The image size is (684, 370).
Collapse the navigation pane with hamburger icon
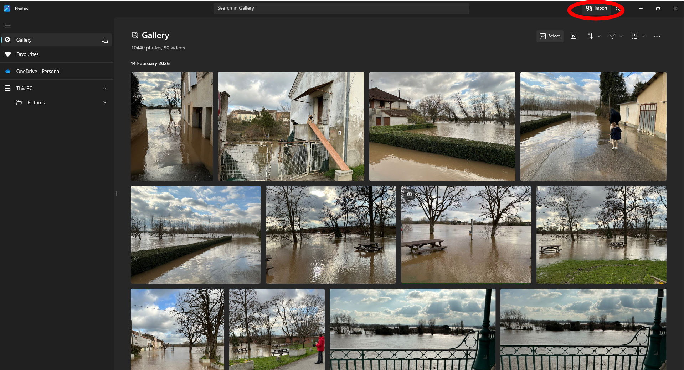point(8,26)
